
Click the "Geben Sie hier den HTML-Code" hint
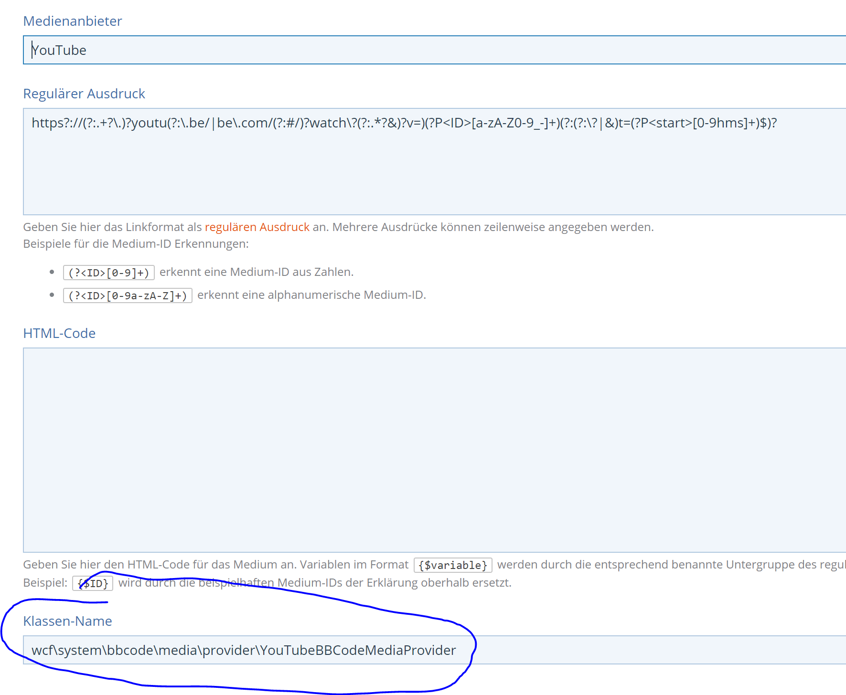coord(215,565)
